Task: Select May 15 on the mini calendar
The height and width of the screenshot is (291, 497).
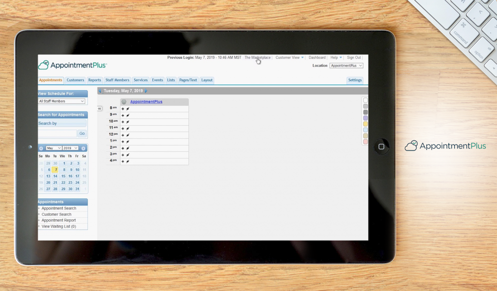Action: point(62,176)
